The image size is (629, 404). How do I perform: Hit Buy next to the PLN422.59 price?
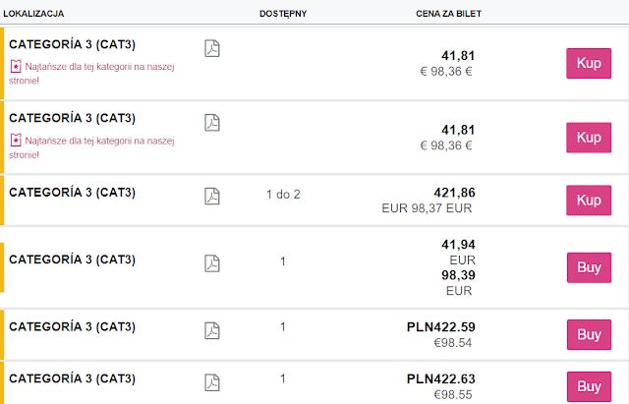589,335
